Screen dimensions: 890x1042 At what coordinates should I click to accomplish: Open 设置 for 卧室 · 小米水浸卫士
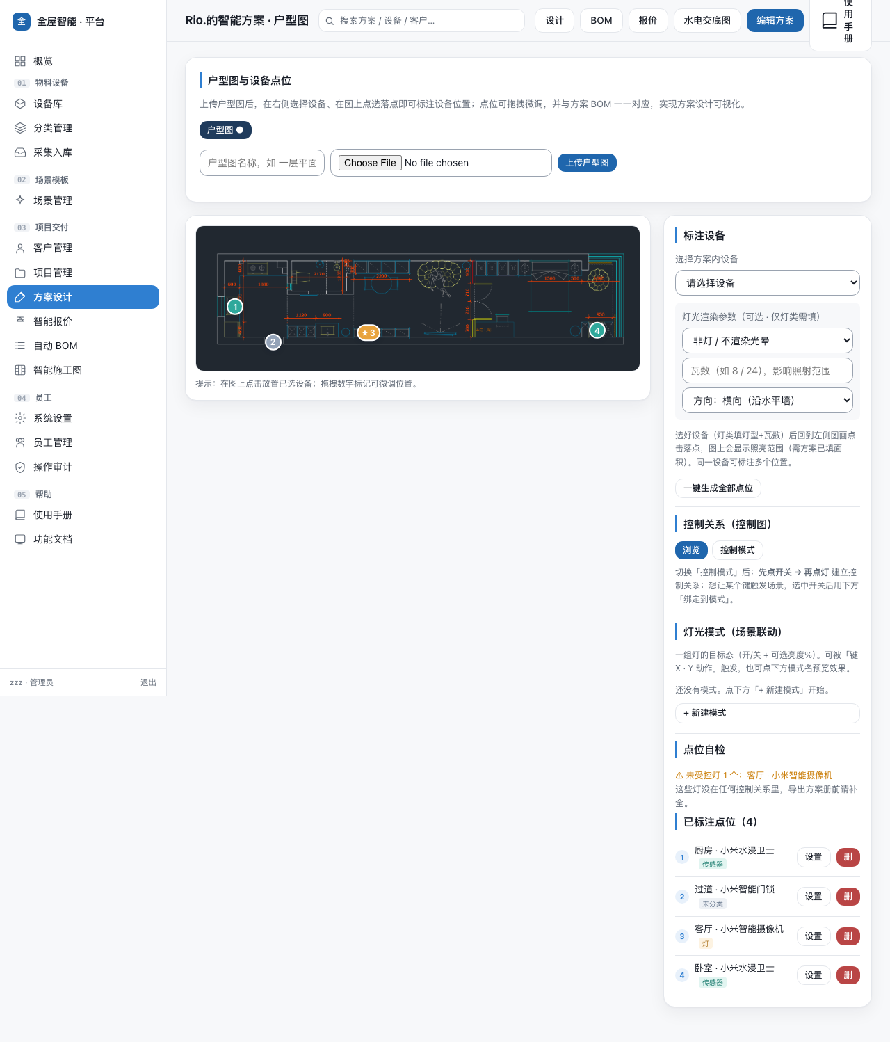pos(814,975)
